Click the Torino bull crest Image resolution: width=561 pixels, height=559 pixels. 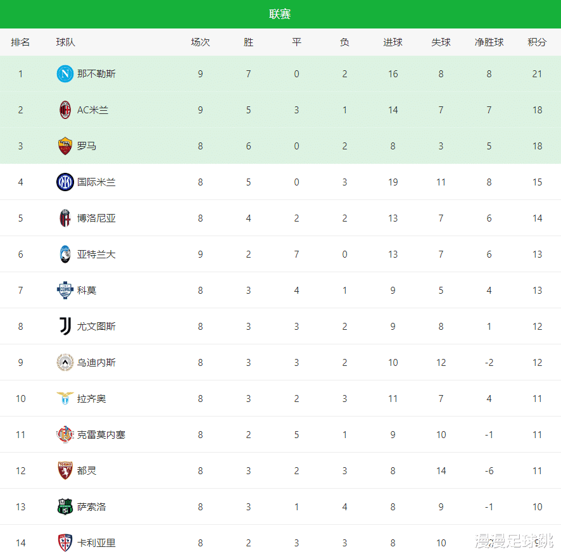[65, 471]
